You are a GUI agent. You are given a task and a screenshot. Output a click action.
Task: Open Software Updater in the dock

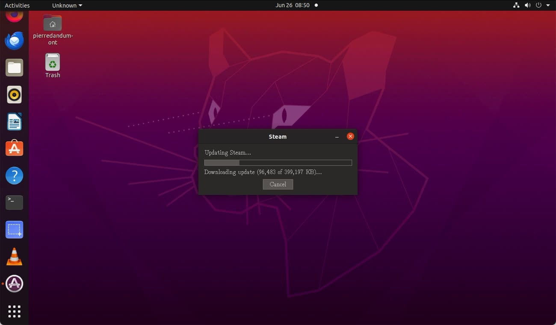tap(14, 284)
